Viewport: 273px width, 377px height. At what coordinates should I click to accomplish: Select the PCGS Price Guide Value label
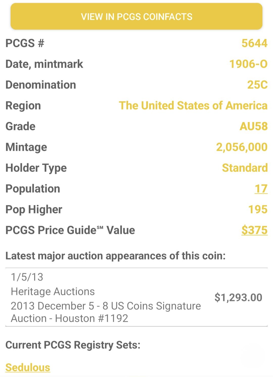click(x=70, y=230)
